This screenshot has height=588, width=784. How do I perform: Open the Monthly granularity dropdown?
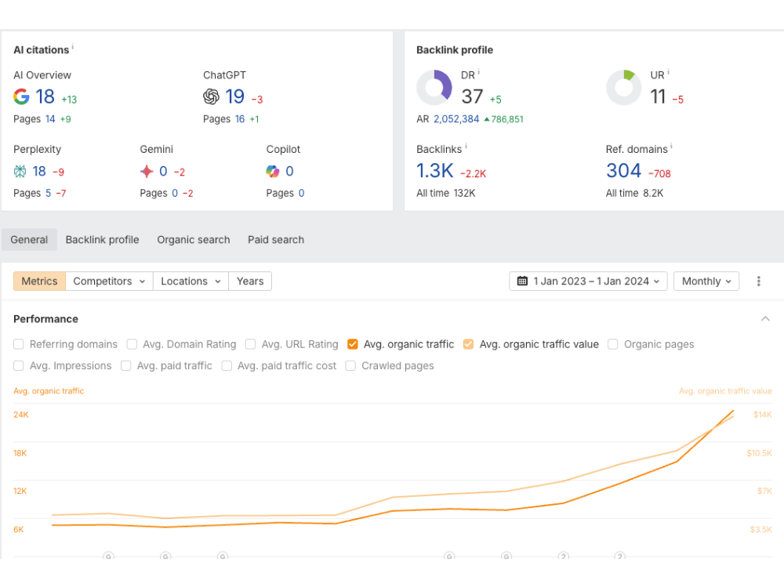706,281
